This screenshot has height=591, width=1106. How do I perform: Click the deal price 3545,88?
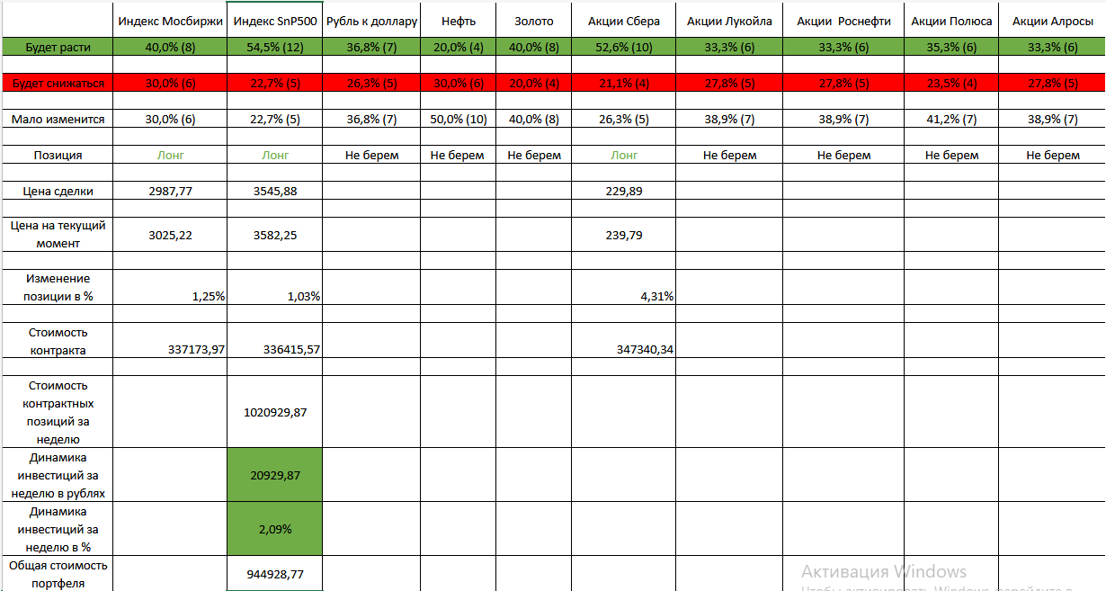pyautogui.click(x=274, y=191)
